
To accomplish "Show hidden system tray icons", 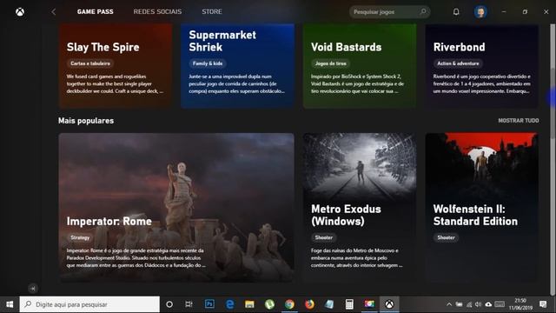I will pyautogui.click(x=449, y=304).
